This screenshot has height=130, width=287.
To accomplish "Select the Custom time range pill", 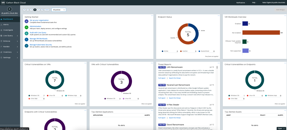I will (x=47, y=10).
